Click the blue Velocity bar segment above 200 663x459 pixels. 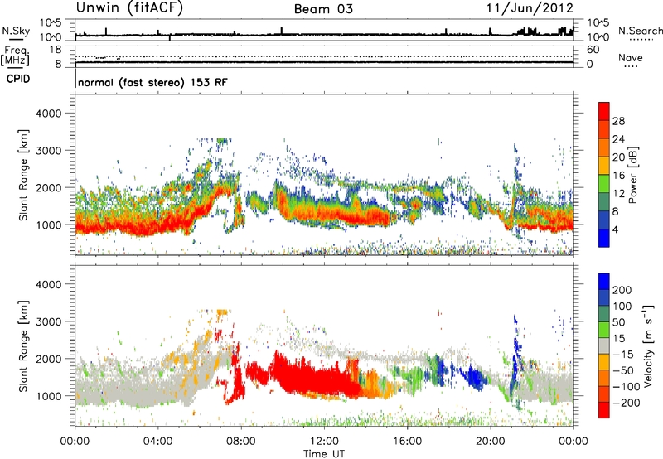[604, 282]
